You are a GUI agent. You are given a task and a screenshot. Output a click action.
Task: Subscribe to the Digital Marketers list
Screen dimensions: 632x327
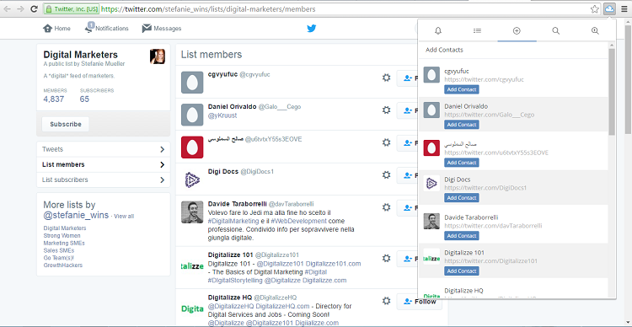[x=65, y=124]
